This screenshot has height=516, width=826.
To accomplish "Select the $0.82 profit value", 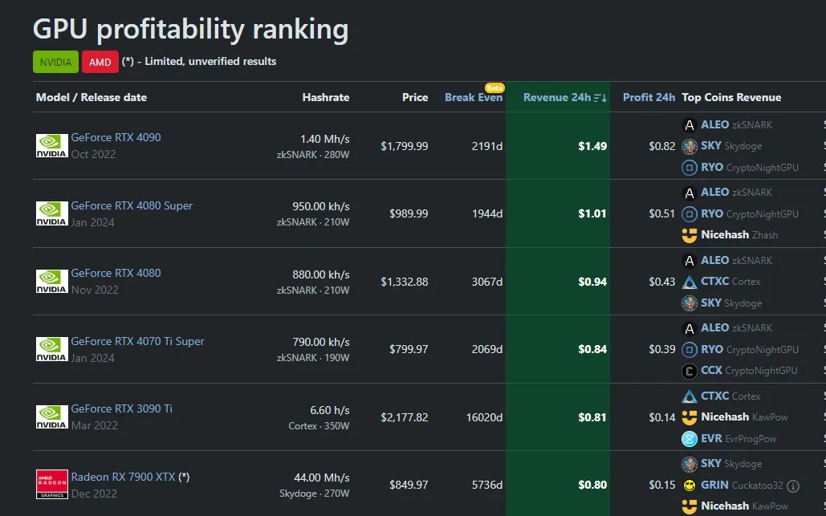I will click(661, 146).
